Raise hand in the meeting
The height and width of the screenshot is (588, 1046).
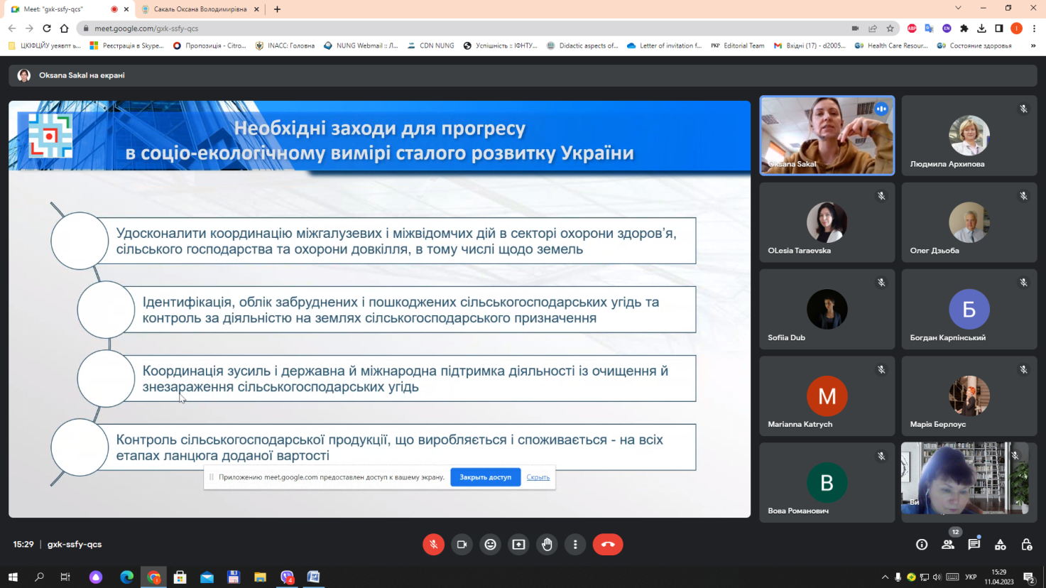click(x=547, y=544)
